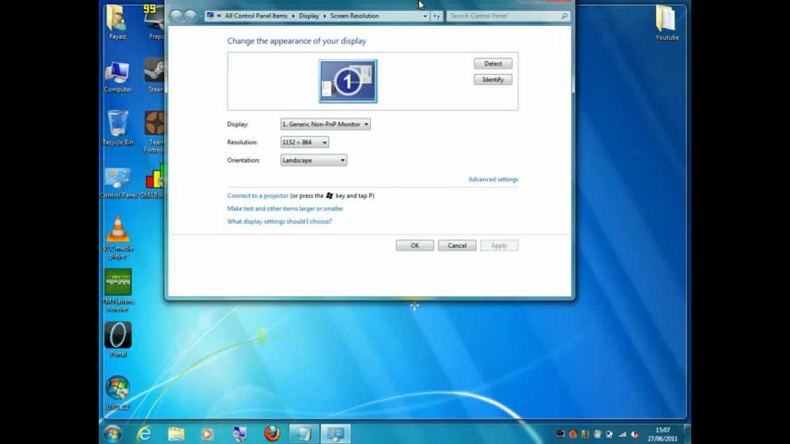Click Connect to a projector link

click(x=257, y=195)
